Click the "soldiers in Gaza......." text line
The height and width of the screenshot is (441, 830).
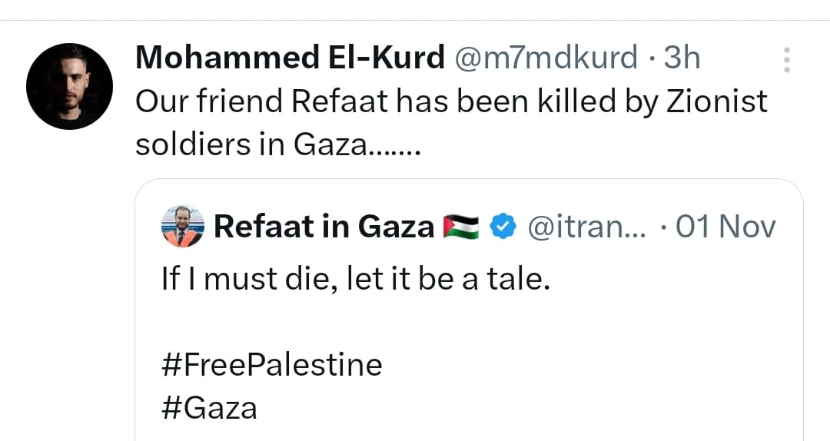click(x=277, y=144)
